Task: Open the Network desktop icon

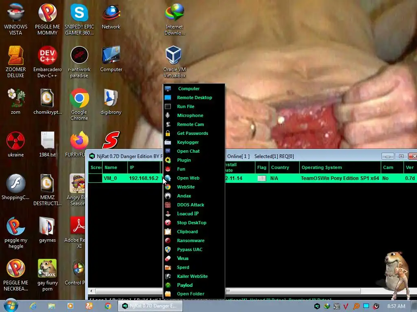Action: coord(111,16)
